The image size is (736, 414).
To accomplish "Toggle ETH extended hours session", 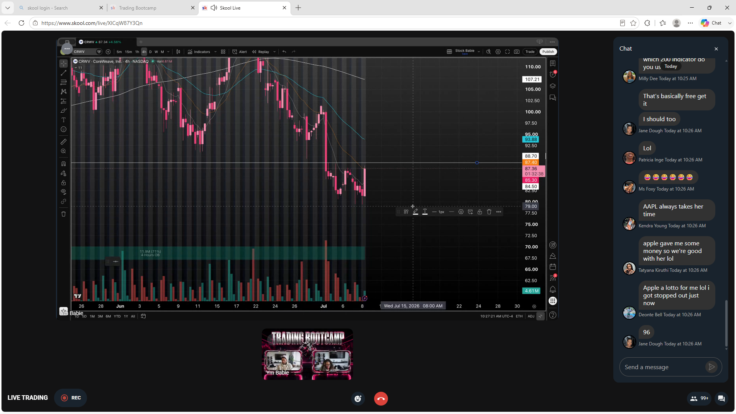I will pyautogui.click(x=519, y=316).
